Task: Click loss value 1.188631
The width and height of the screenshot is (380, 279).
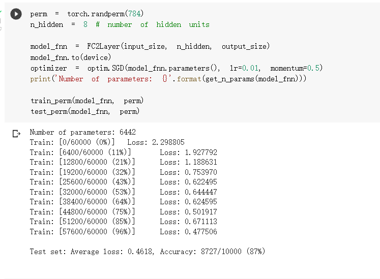Action: coord(201,162)
